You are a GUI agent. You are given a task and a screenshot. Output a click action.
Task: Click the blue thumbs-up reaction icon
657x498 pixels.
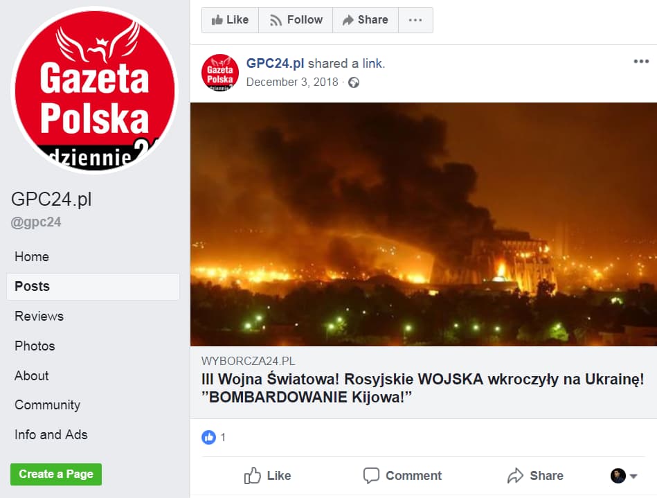[208, 437]
